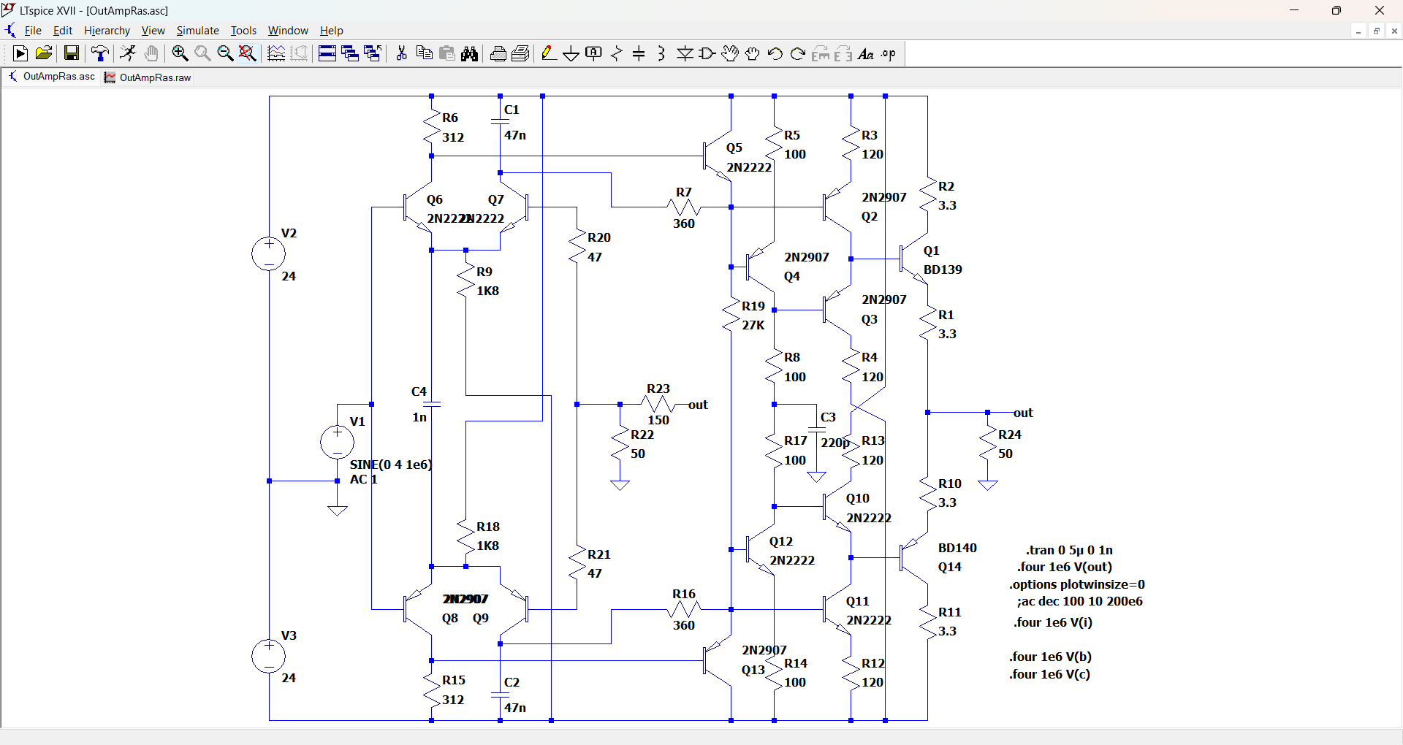This screenshot has height=745, width=1403.
Task: Create a new schematic
Action: [20, 53]
